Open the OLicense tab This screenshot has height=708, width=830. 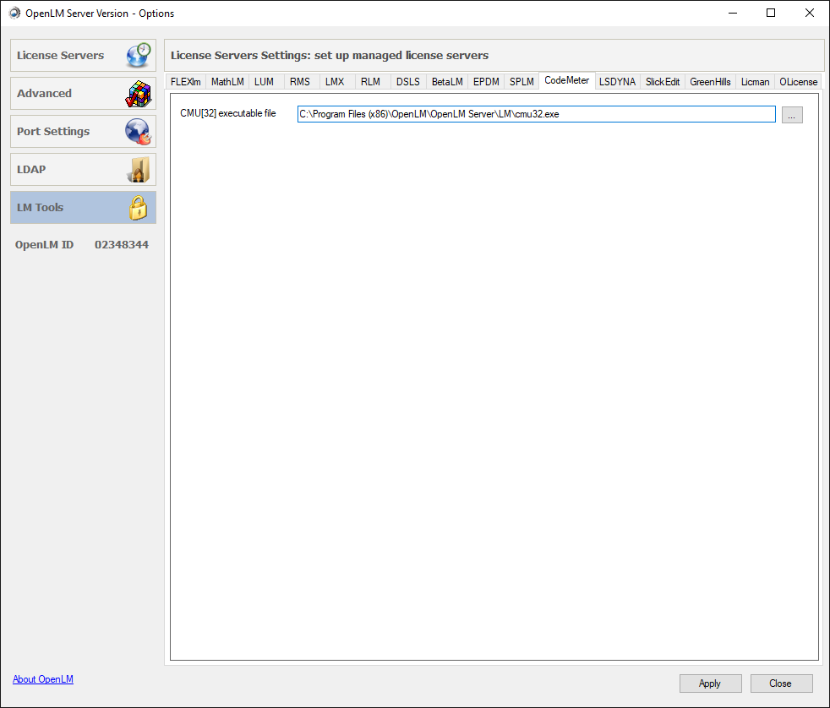tap(798, 82)
